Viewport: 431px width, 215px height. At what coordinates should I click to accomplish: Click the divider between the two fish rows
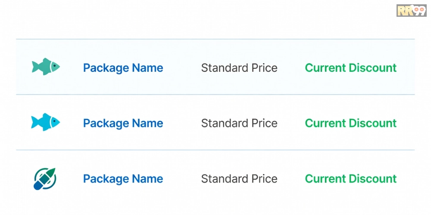pyautogui.click(x=215, y=95)
